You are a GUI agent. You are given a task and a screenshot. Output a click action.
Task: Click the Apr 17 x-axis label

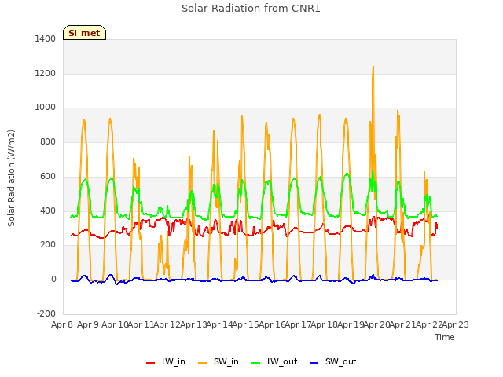pyautogui.click(x=299, y=324)
